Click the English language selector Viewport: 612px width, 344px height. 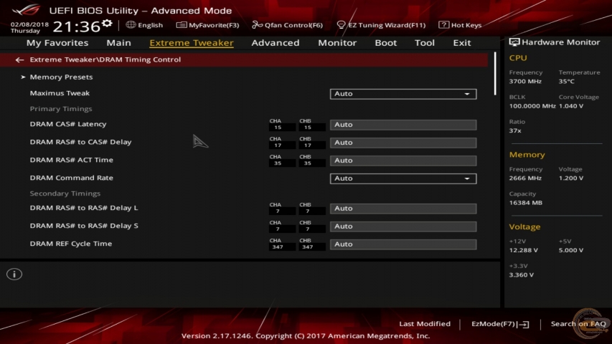144,25
